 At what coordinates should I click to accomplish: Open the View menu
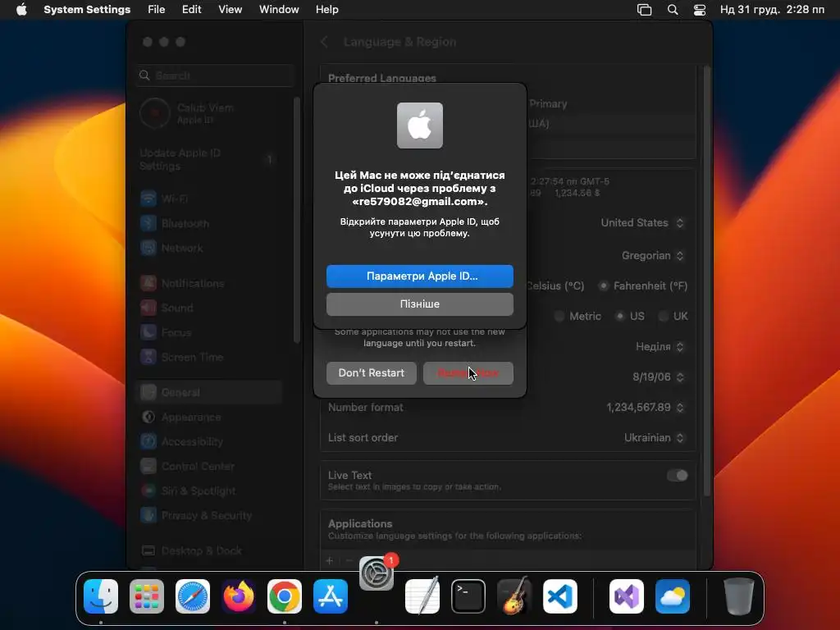click(231, 10)
